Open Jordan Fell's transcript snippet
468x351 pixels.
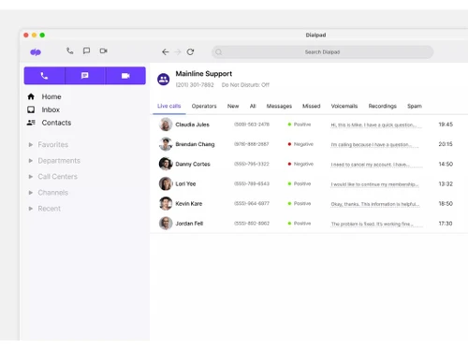point(377,224)
